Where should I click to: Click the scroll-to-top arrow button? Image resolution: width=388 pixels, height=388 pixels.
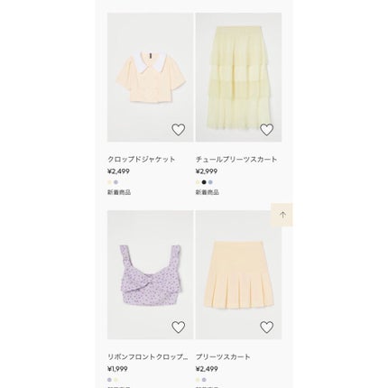coord(282,215)
